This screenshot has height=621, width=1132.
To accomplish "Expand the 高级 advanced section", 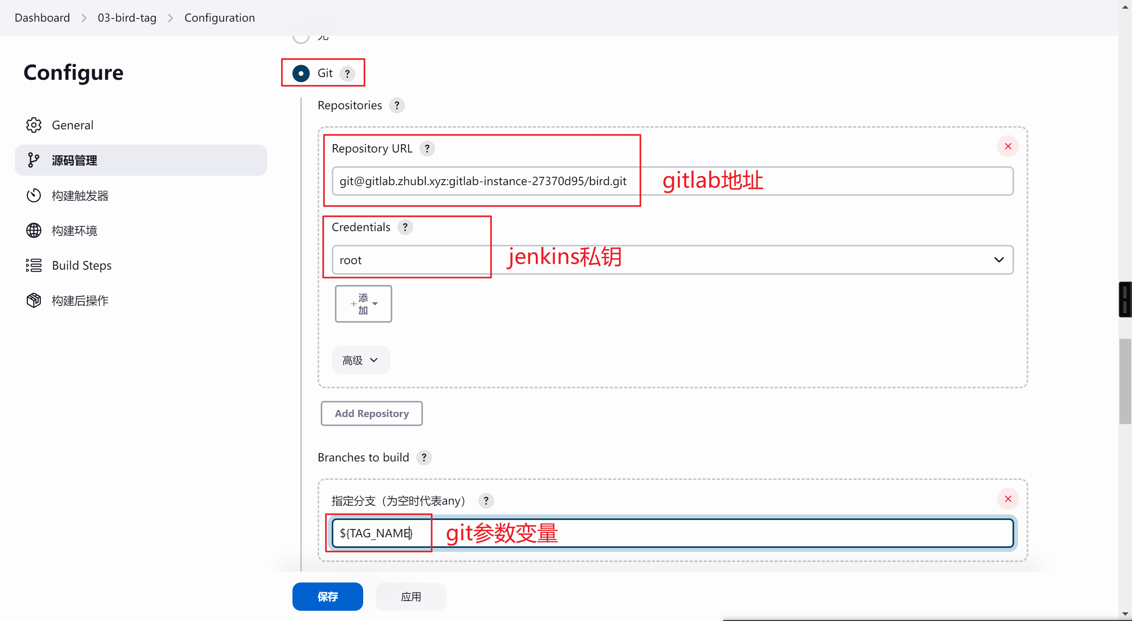I will pos(360,360).
